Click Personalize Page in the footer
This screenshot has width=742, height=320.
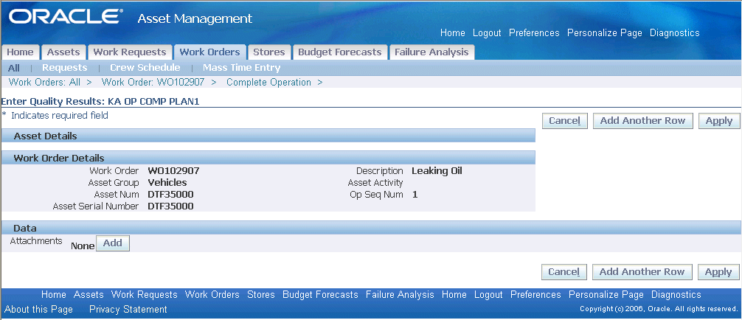tap(606, 294)
